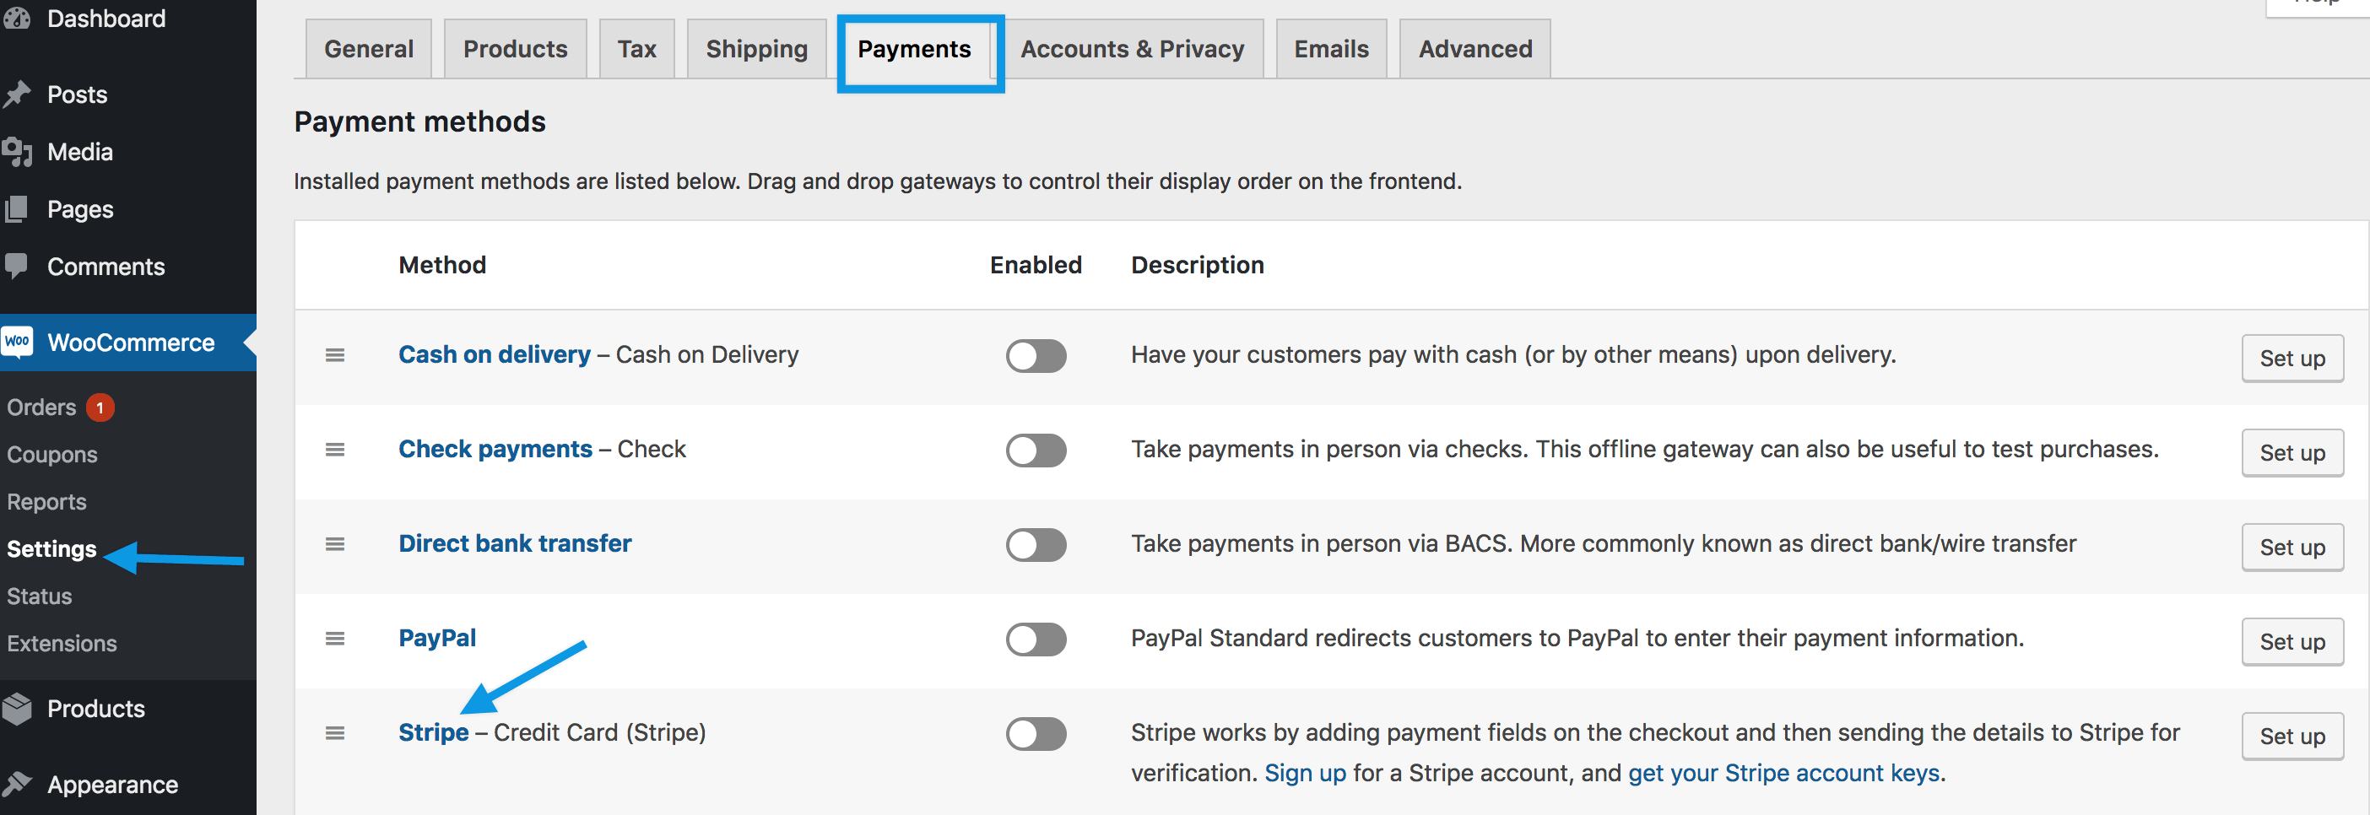The height and width of the screenshot is (815, 2370).
Task: Click the Pages icon in sidebar
Action: coord(17,208)
